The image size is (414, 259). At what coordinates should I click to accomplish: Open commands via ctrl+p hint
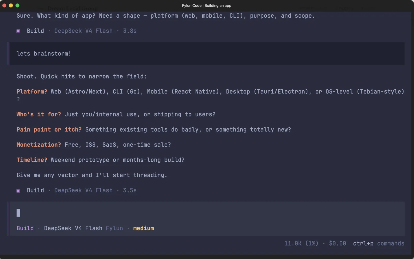[379, 243]
